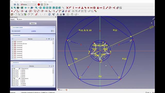Toggle constraints visibility eye button

(49, 39)
